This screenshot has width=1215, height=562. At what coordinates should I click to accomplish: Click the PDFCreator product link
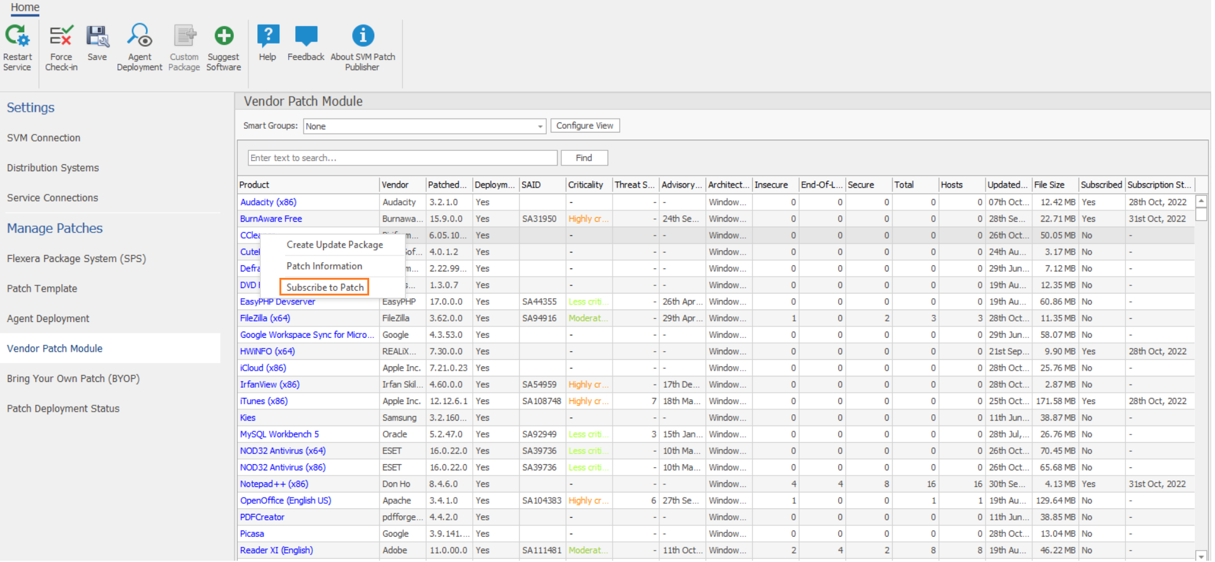point(262,517)
